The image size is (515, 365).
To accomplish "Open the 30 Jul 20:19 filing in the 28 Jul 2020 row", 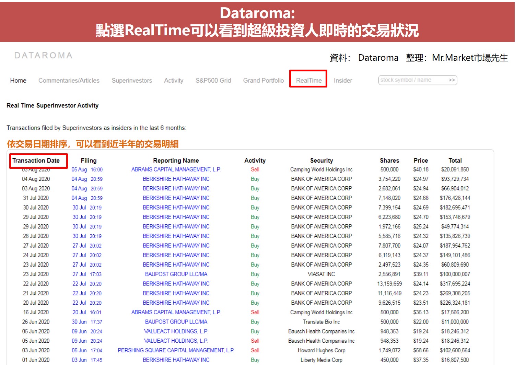I will coord(87,236).
